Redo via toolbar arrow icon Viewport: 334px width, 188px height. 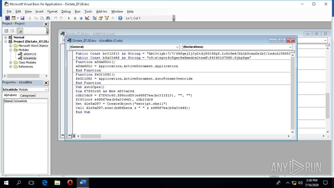(x=61, y=18)
